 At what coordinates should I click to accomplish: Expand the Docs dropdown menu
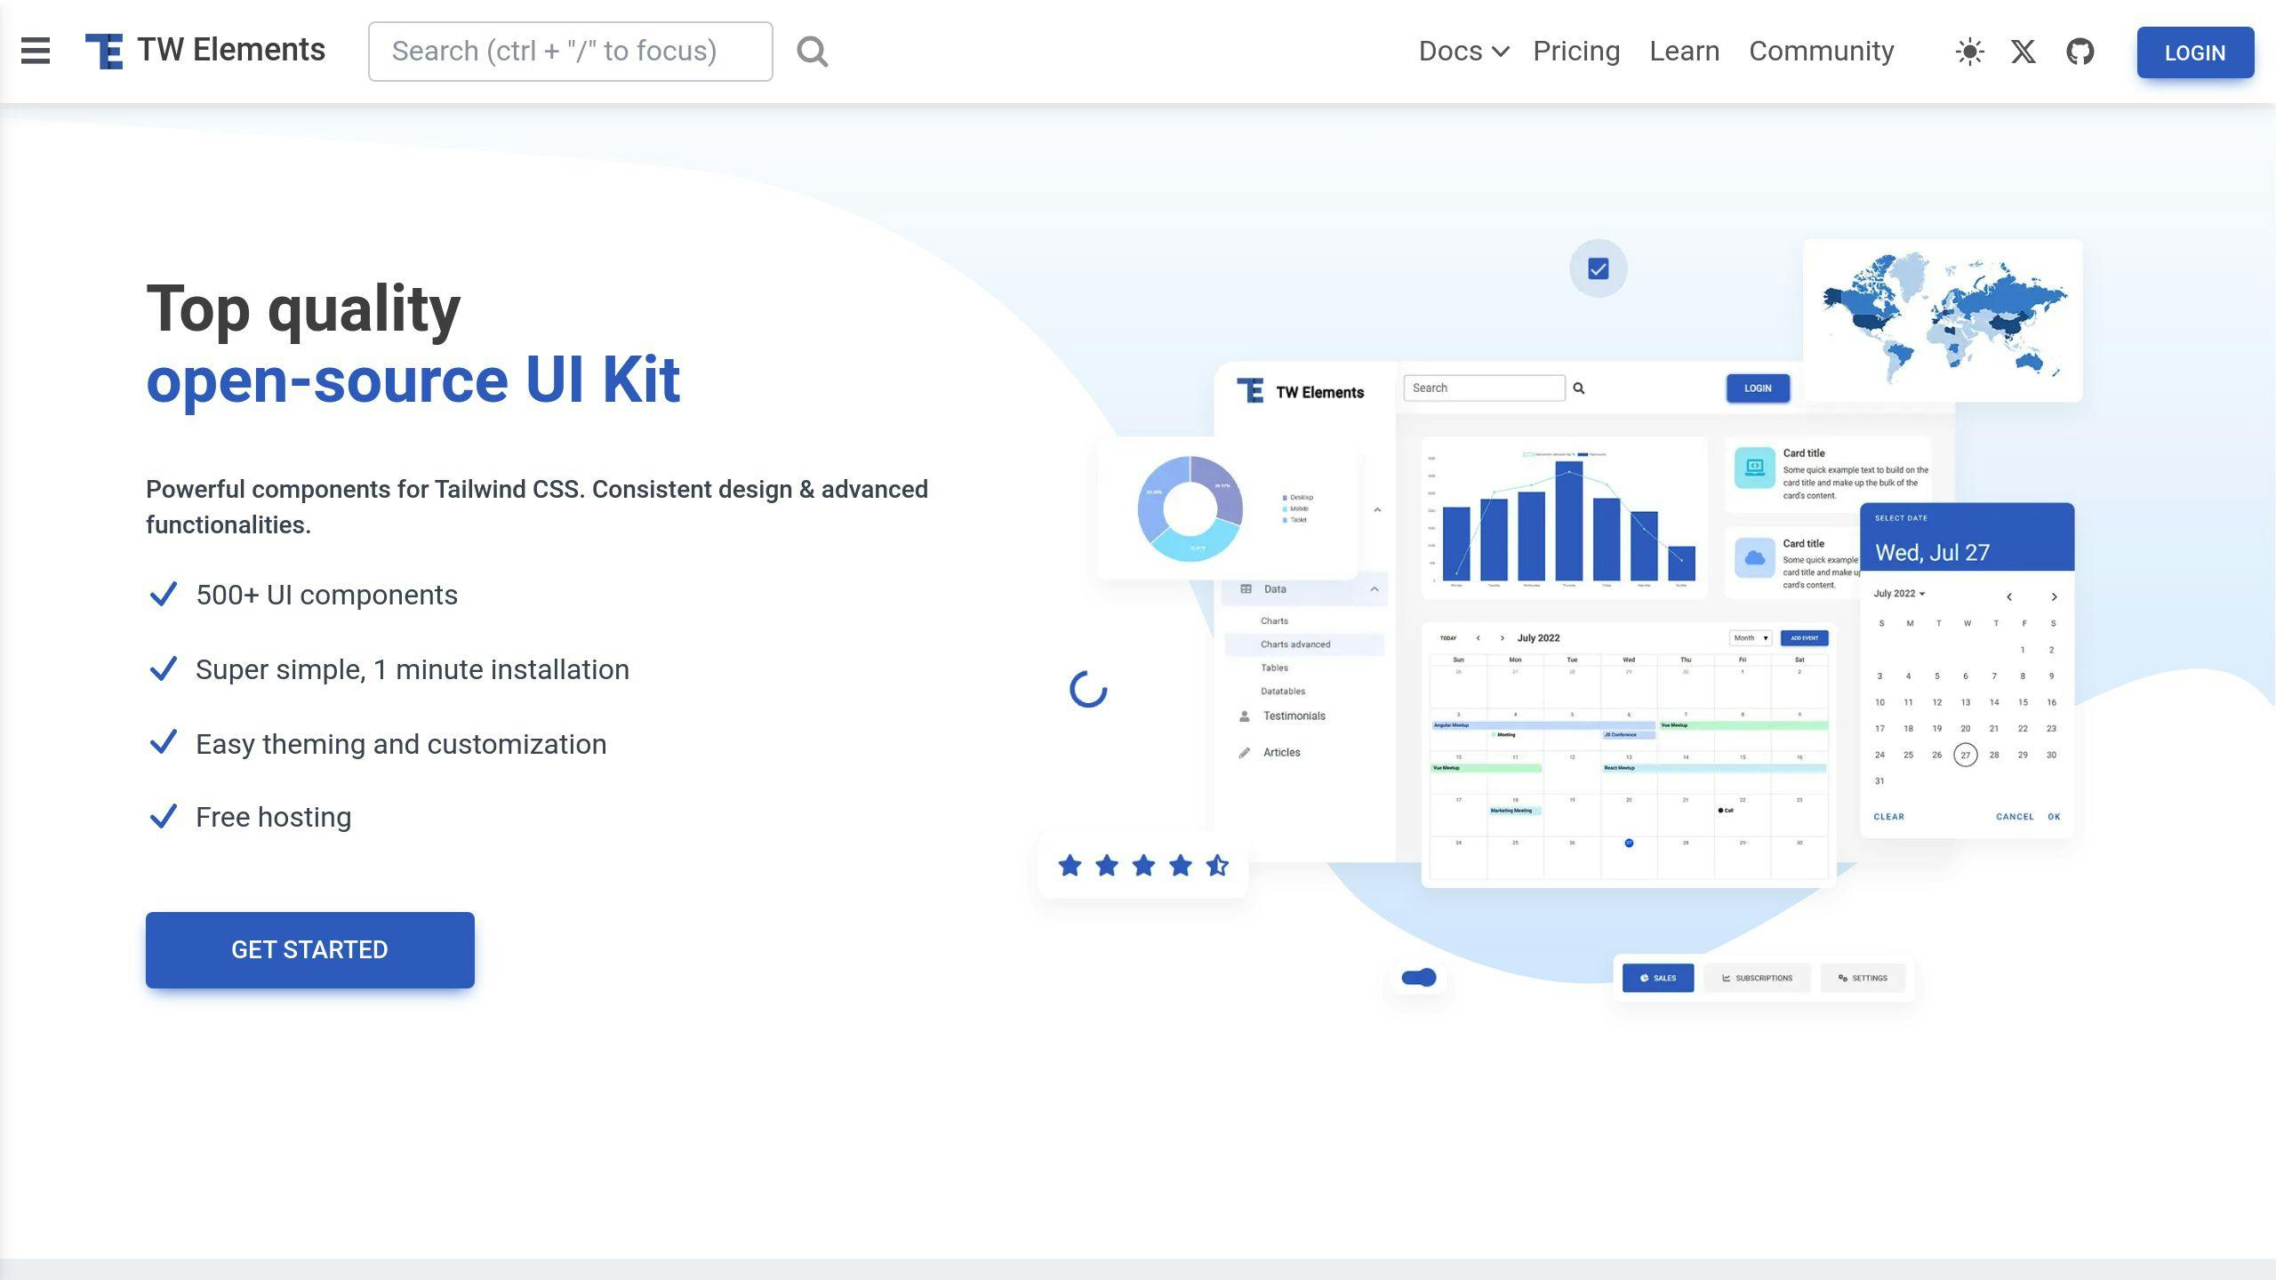[x=1463, y=52]
